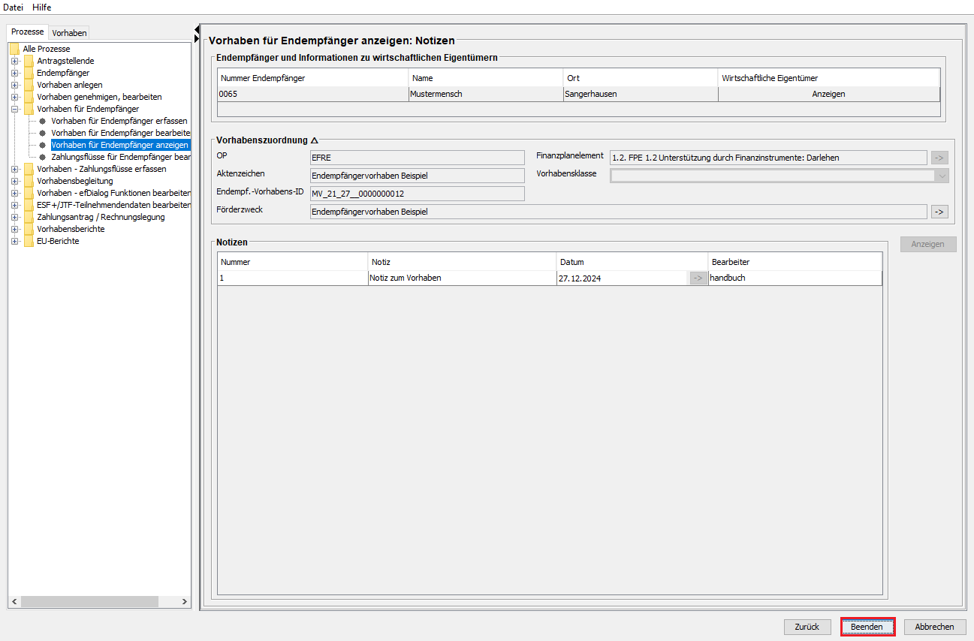Expand Vorhaben - Zahlungsflüsse erfassen node

(x=14, y=169)
